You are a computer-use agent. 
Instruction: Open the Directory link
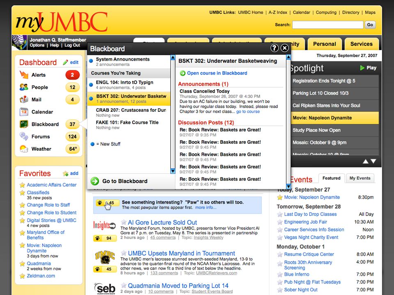coord(350,12)
